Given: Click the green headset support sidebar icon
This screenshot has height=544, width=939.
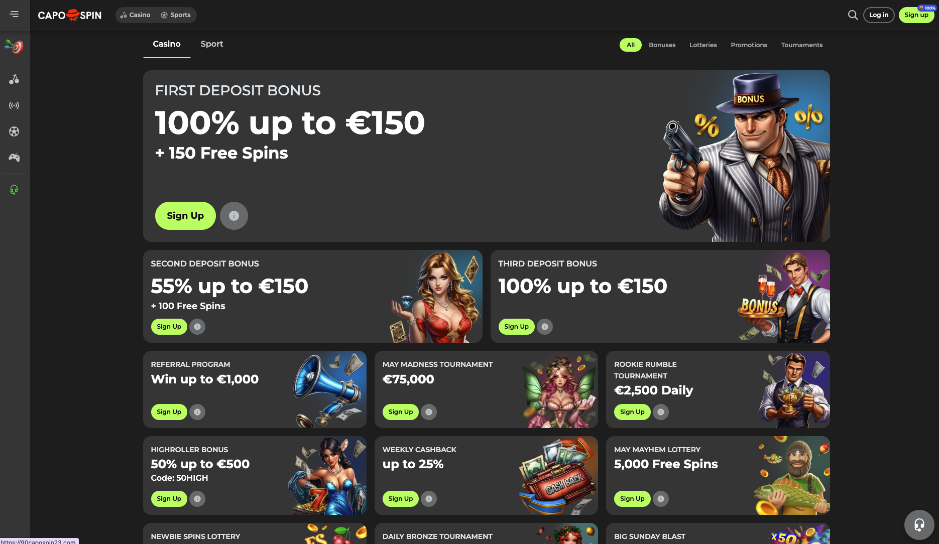Looking at the screenshot, I should point(14,190).
